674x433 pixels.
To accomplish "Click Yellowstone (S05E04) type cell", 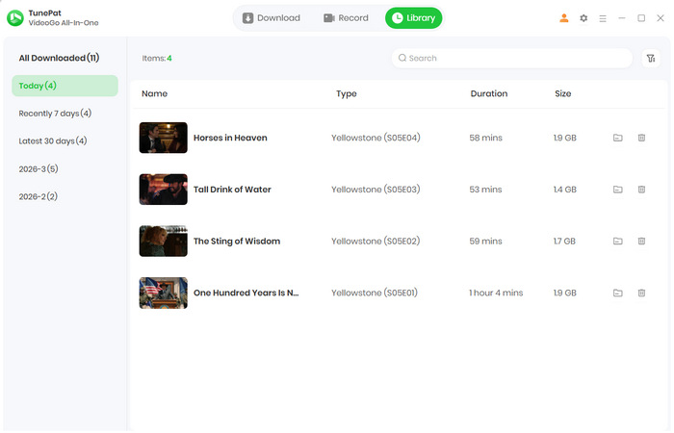I will click(x=376, y=138).
